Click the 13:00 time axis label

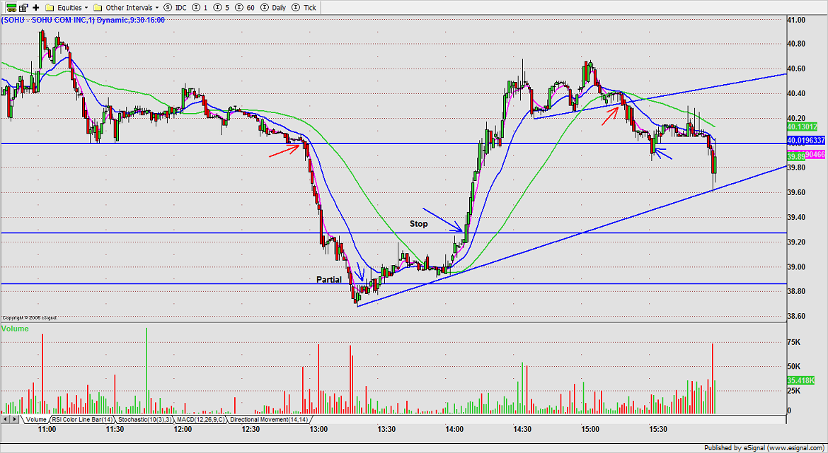pyautogui.click(x=319, y=429)
